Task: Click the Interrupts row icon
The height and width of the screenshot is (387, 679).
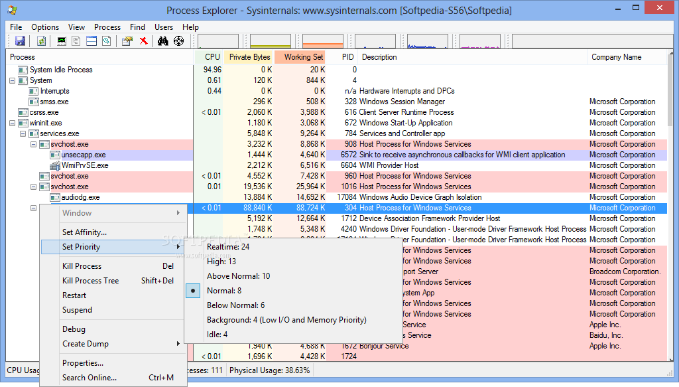Action: [x=33, y=91]
